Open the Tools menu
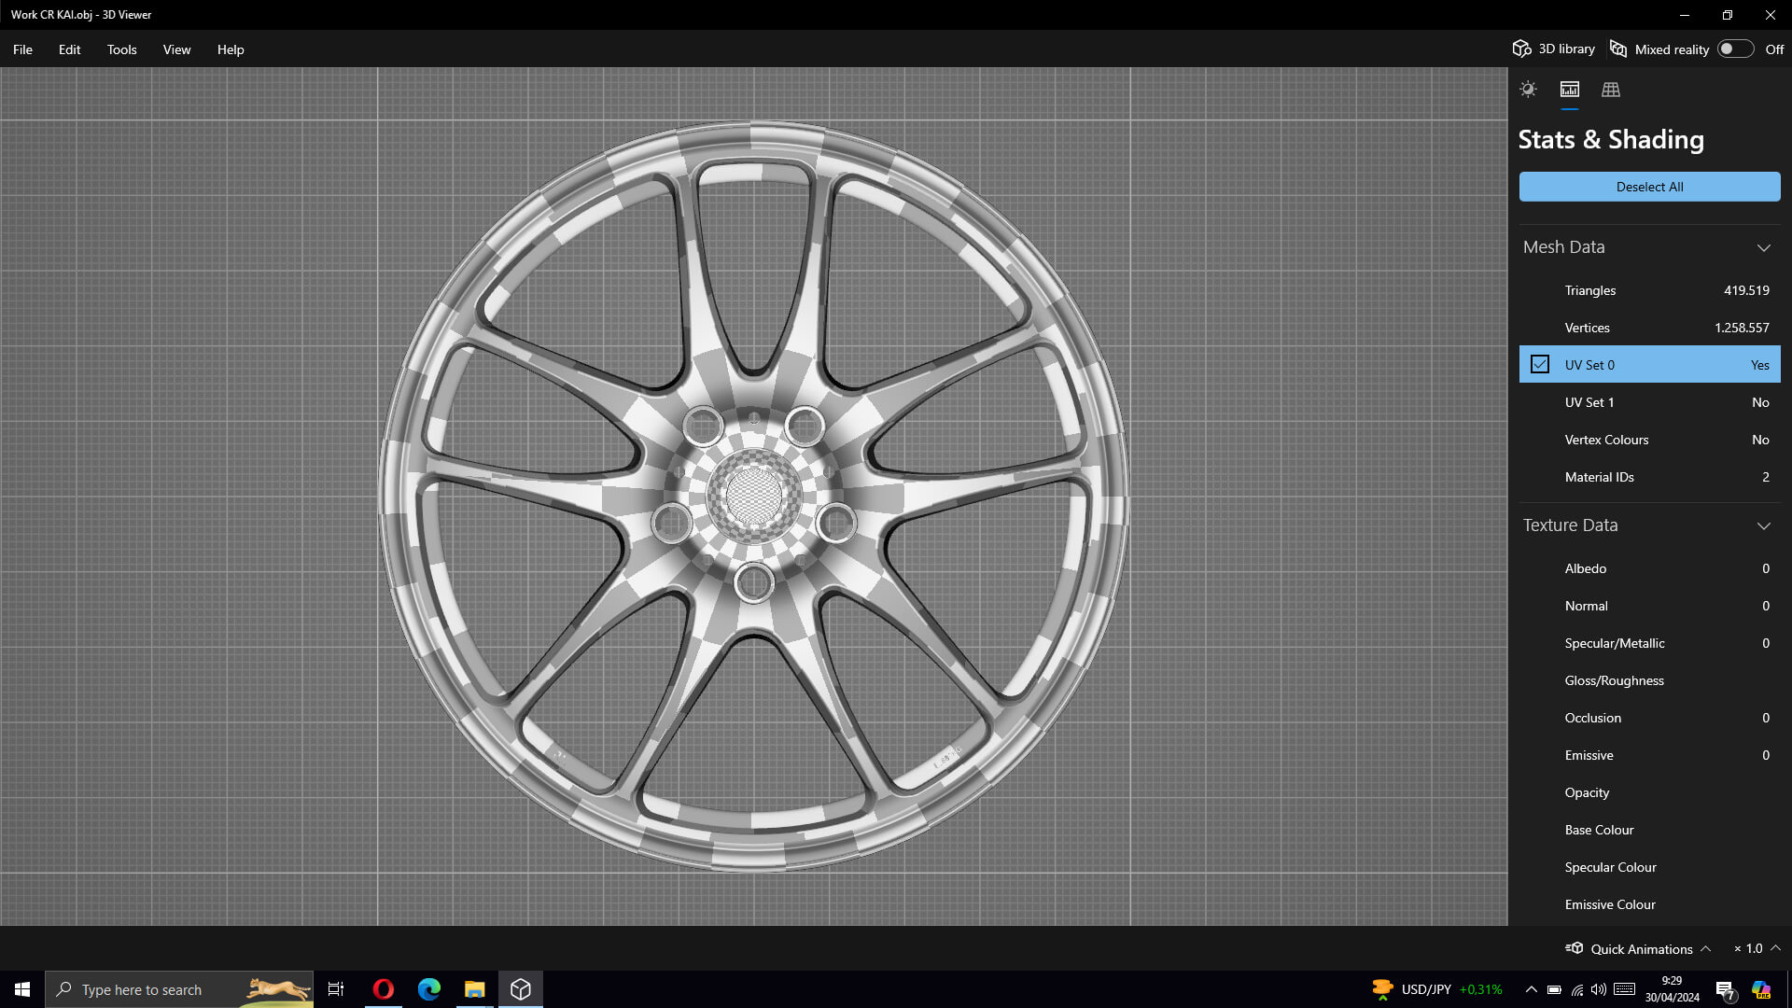 click(x=121, y=49)
